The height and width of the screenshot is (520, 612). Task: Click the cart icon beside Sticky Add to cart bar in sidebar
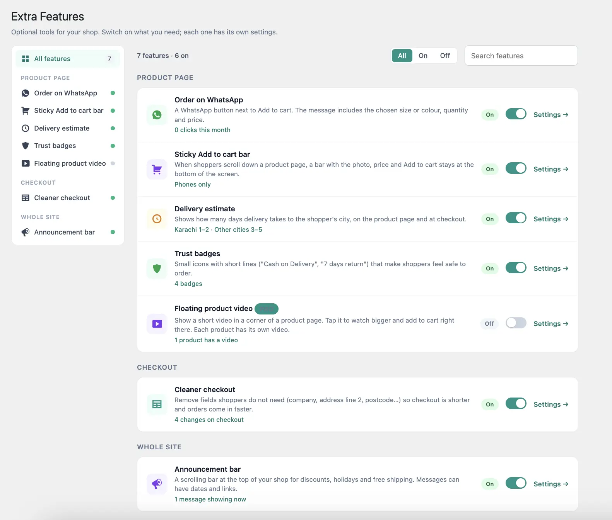[26, 110]
